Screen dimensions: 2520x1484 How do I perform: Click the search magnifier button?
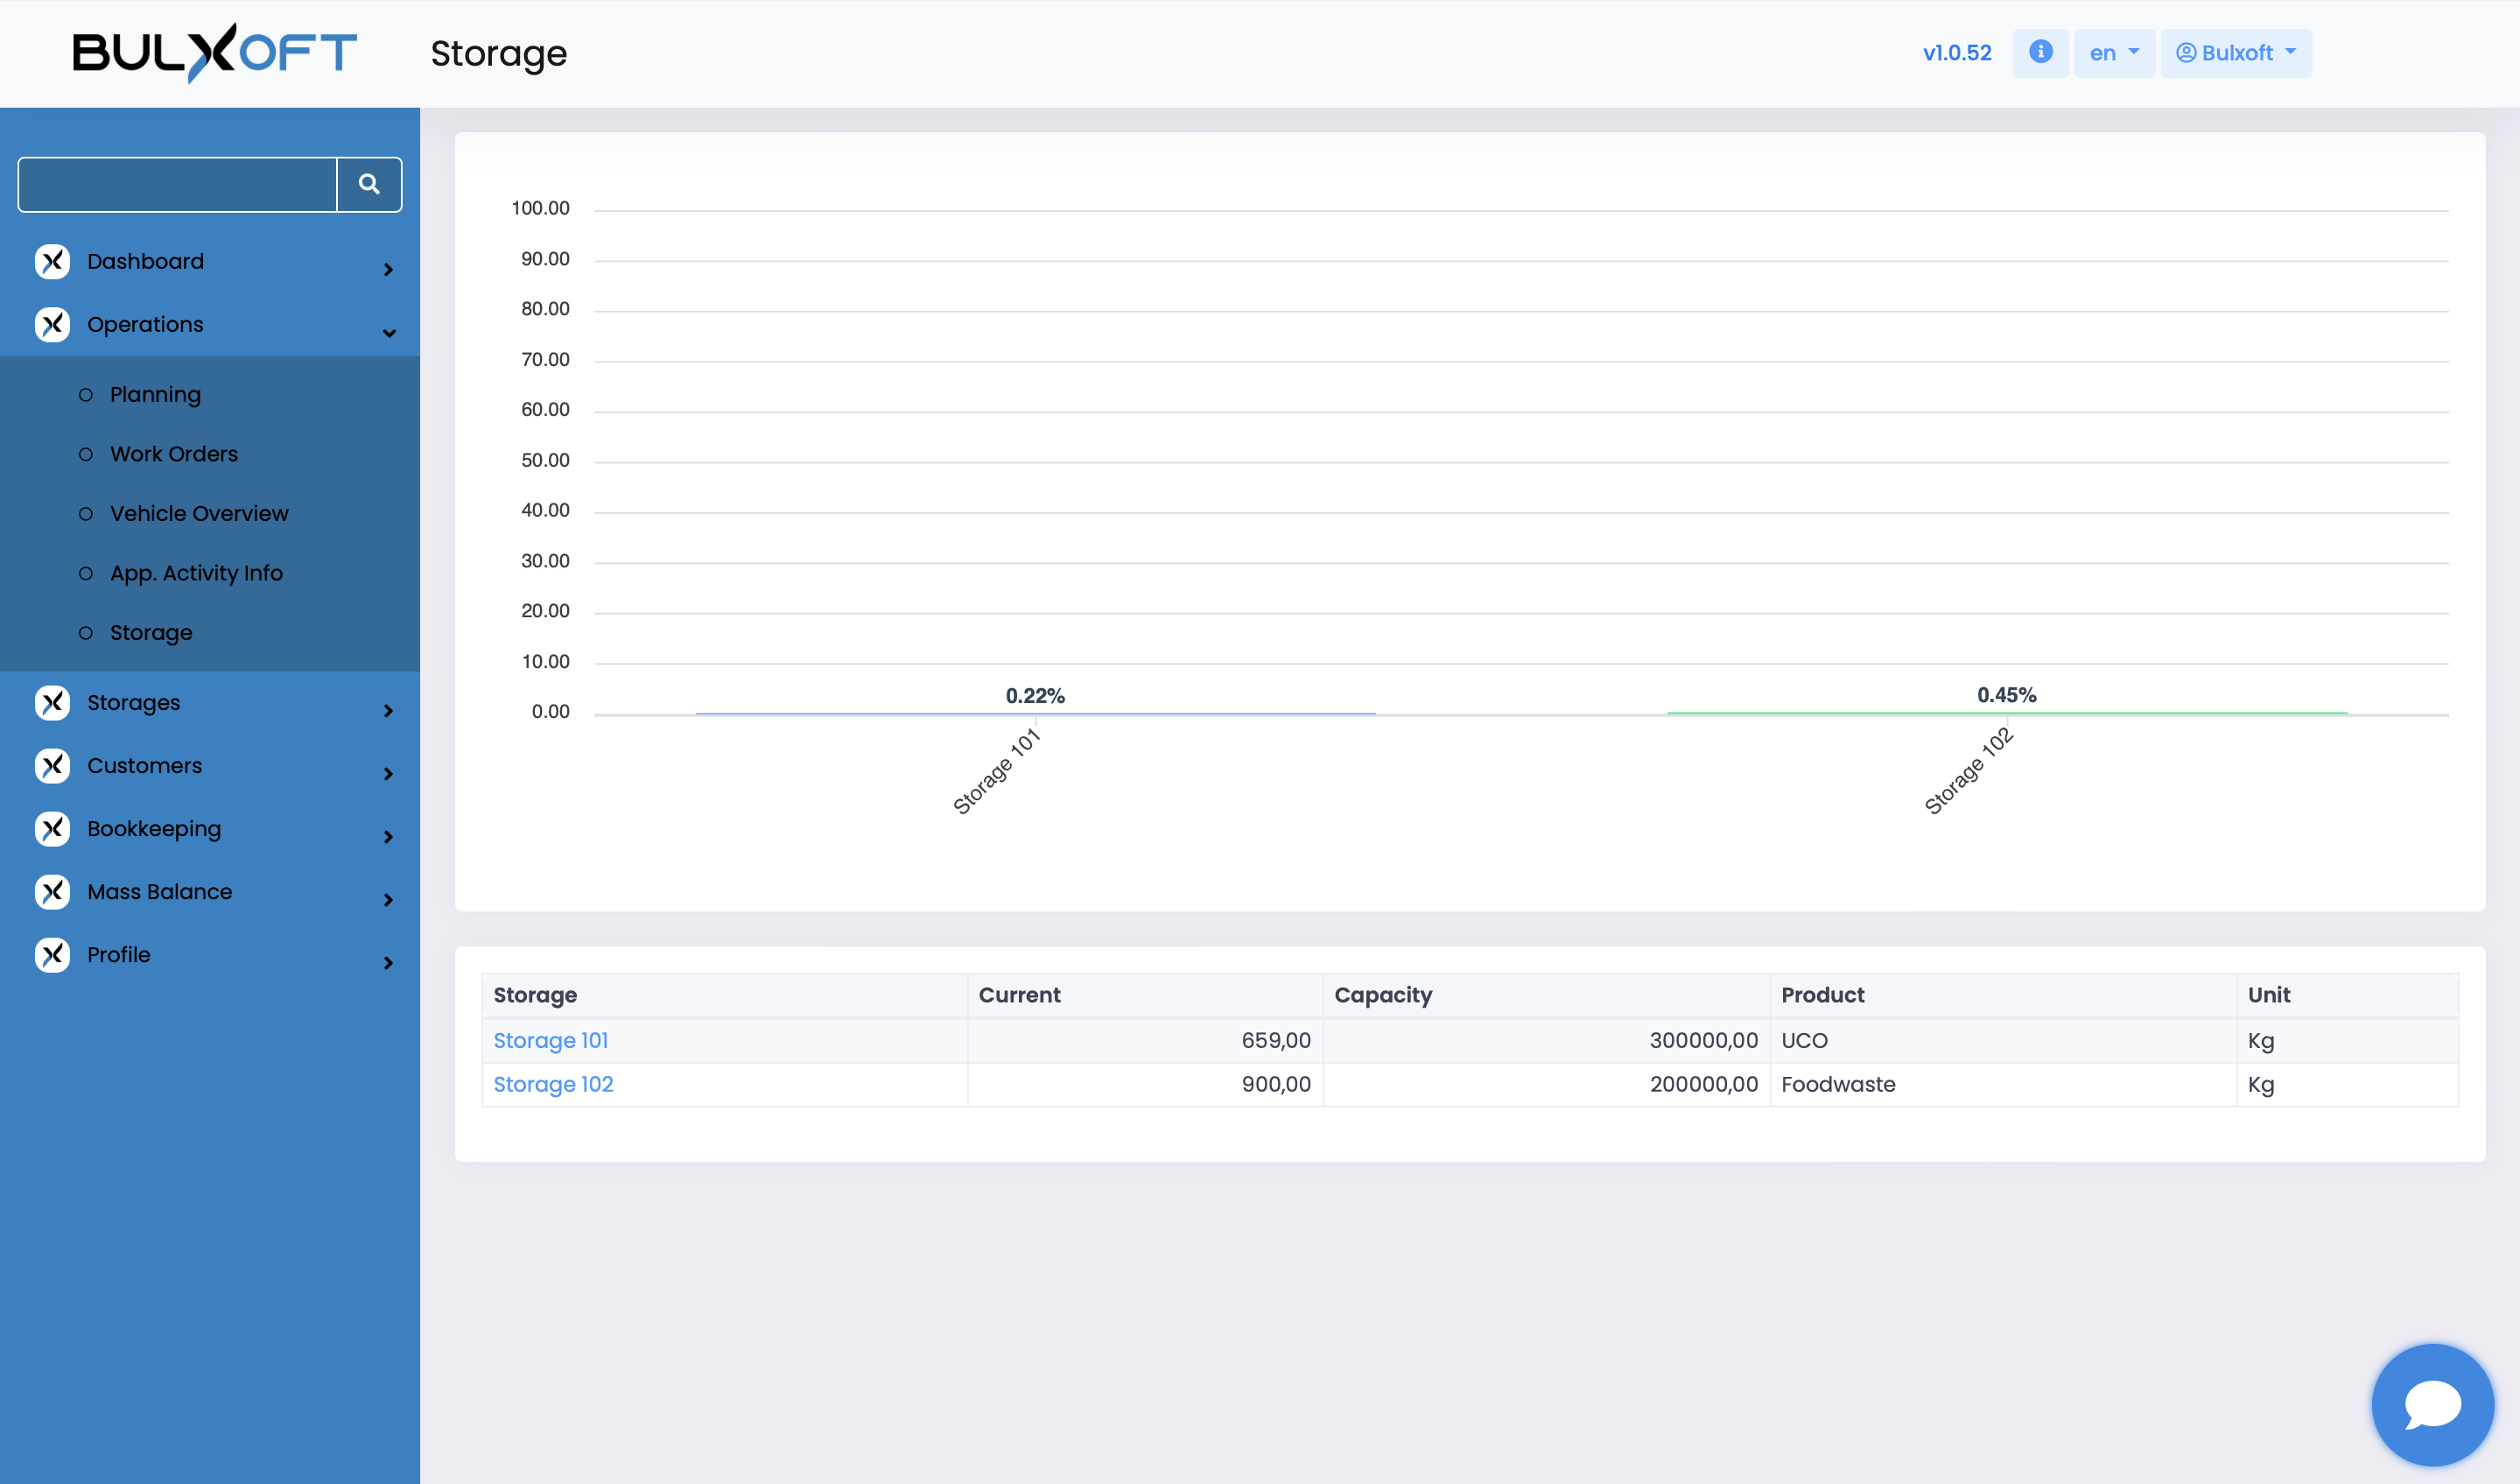(x=369, y=184)
